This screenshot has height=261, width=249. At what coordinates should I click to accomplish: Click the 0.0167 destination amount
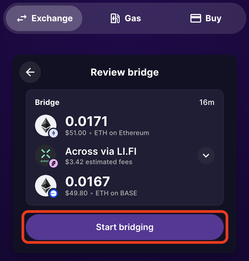pos(87,182)
